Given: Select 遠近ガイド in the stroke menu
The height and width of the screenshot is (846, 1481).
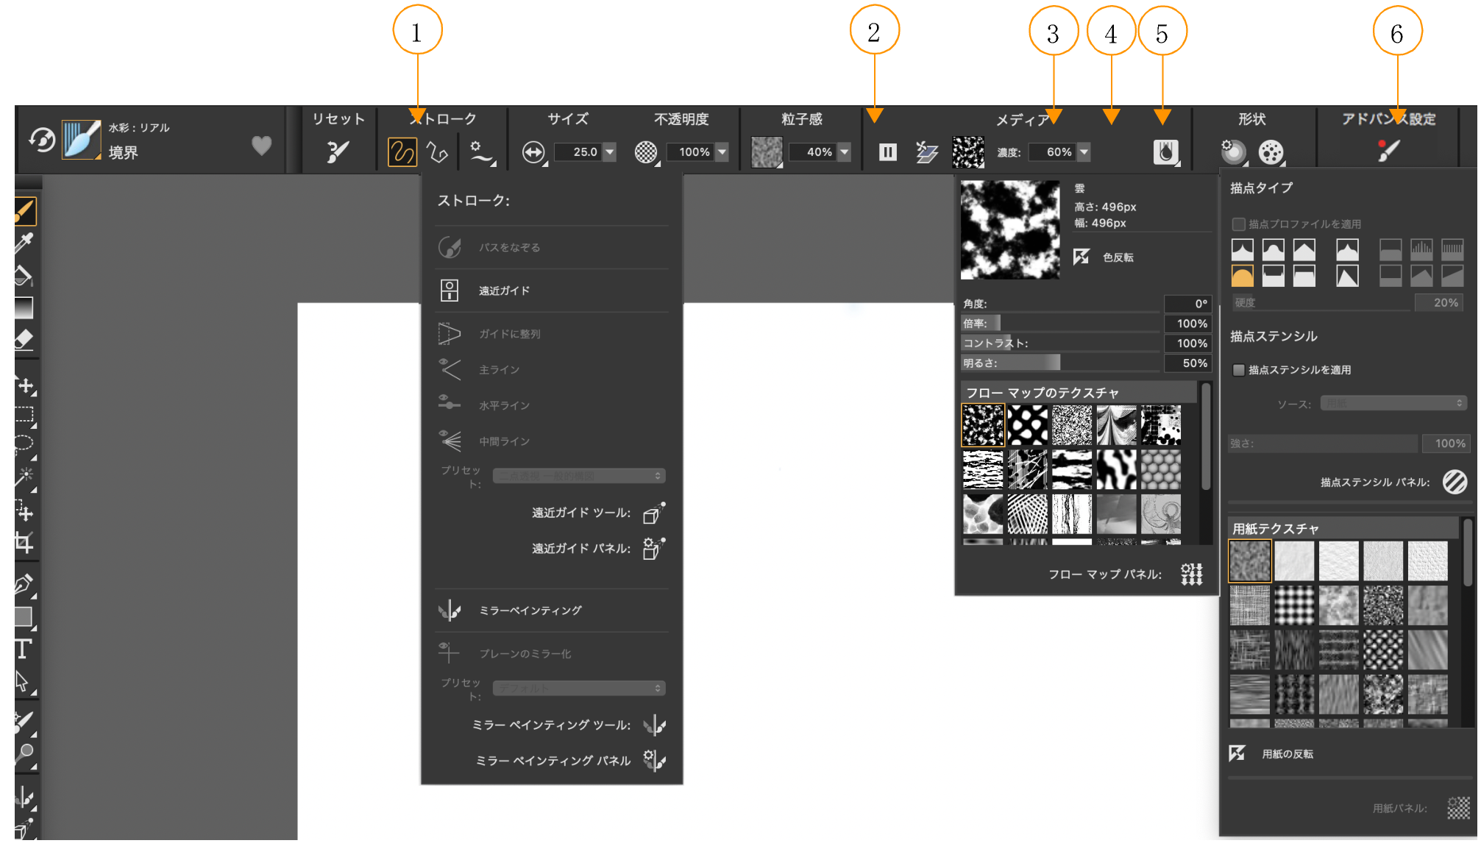Looking at the screenshot, I should [x=504, y=291].
